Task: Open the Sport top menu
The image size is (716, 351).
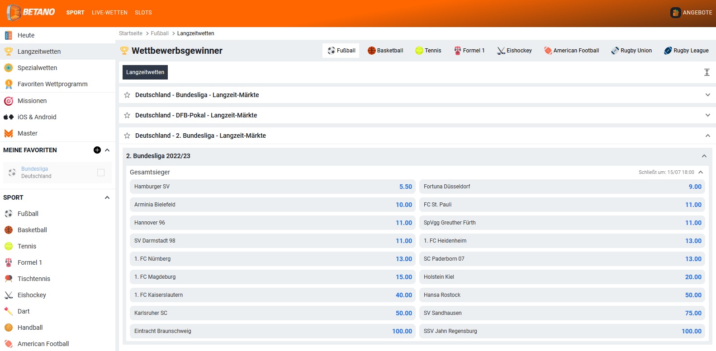Action: click(76, 13)
